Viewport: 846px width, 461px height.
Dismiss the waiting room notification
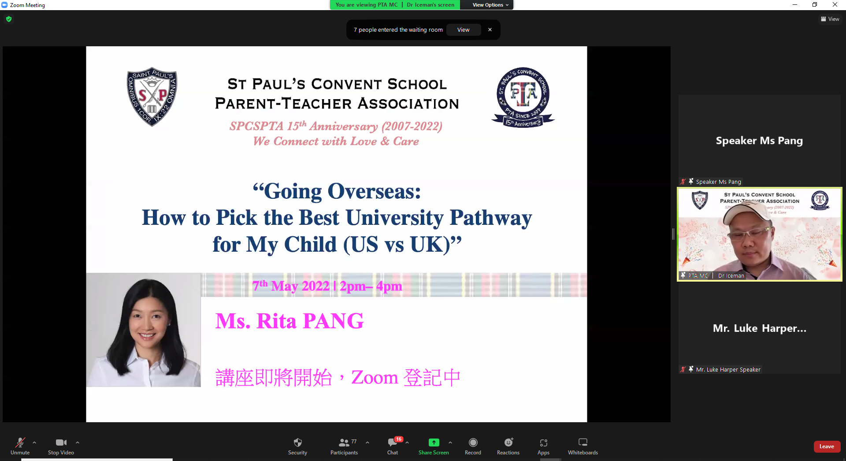tap(490, 30)
